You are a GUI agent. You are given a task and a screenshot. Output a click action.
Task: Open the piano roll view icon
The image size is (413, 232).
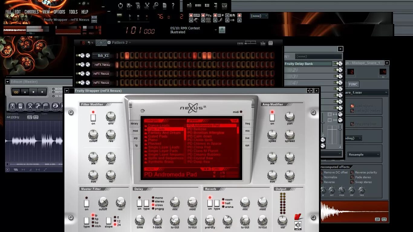pyautogui.click(x=207, y=5)
